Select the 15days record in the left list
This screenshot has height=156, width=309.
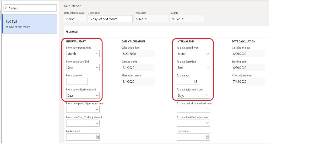(29, 23)
